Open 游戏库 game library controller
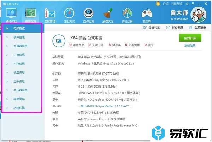Viewport: 212px width, 142px height. (147, 15)
